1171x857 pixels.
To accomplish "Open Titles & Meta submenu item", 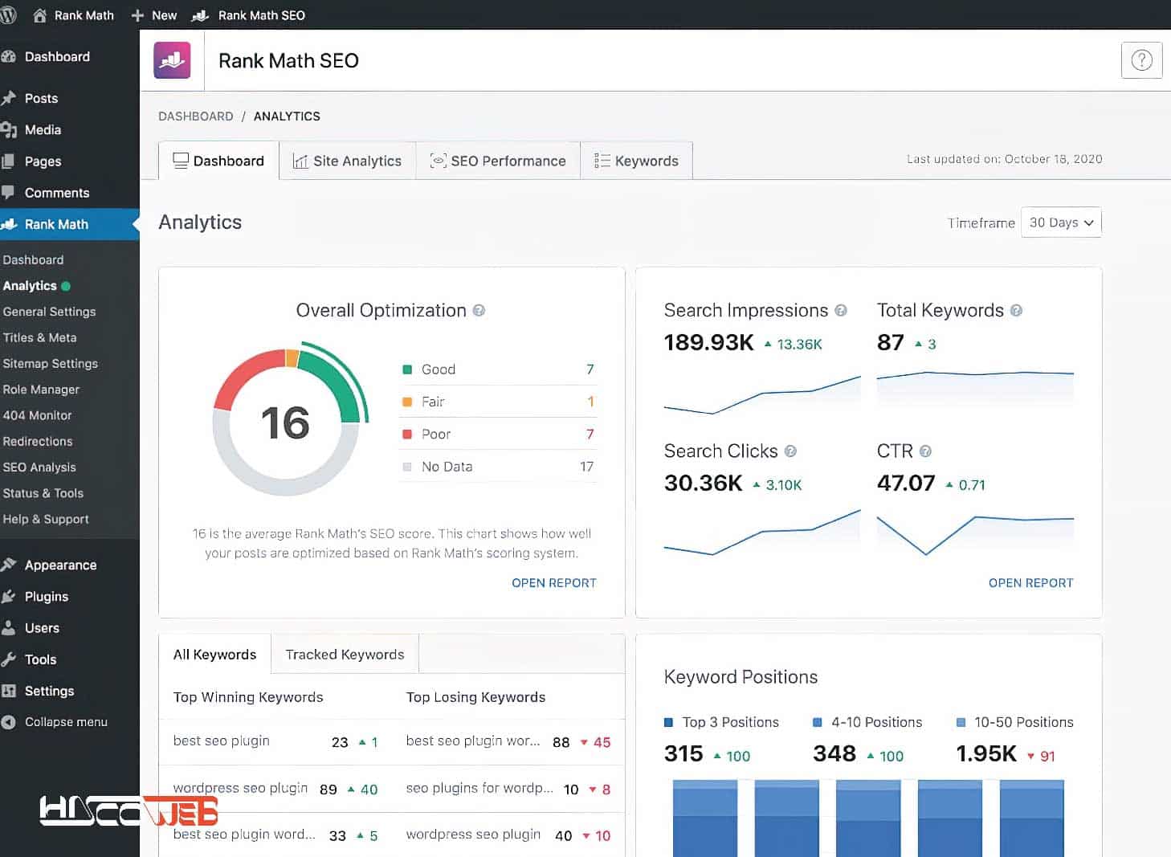I will pyautogui.click(x=39, y=337).
